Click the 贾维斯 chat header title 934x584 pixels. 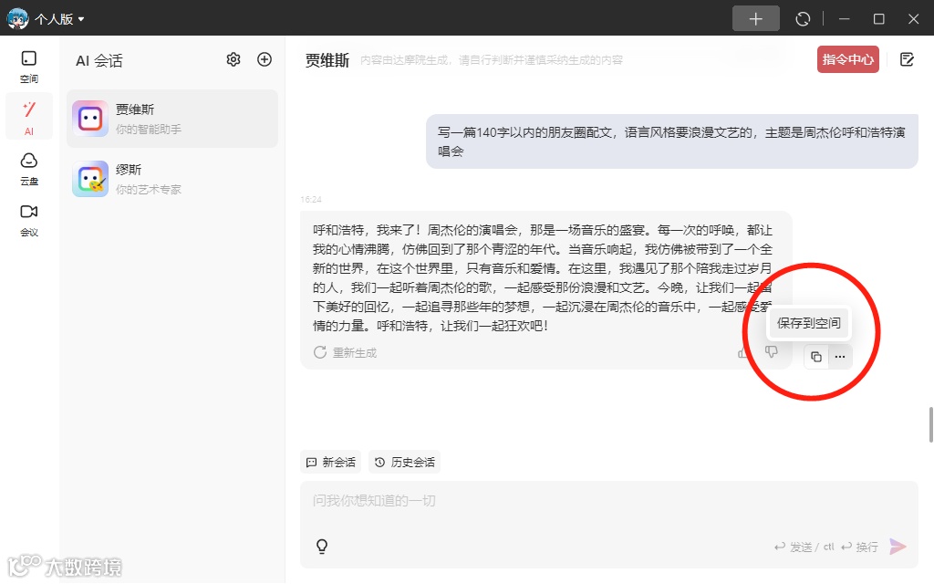point(327,60)
